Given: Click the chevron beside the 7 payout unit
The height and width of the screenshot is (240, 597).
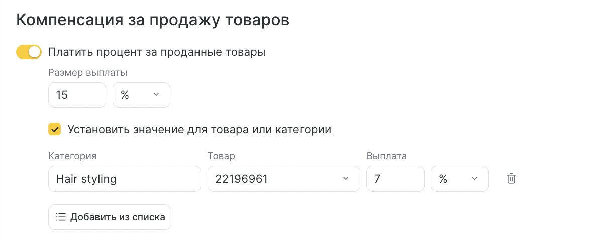Looking at the screenshot, I should pos(474,179).
